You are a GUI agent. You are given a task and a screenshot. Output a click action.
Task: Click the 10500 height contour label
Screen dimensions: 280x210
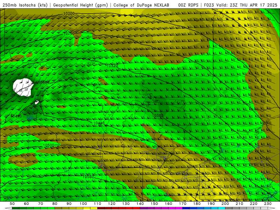coord(48,145)
